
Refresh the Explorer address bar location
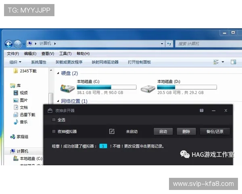tap(169, 44)
